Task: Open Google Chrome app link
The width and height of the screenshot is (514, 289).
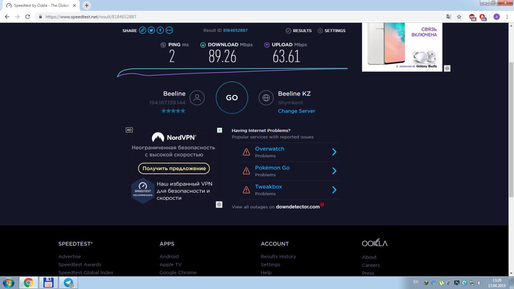Action: click(178, 273)
